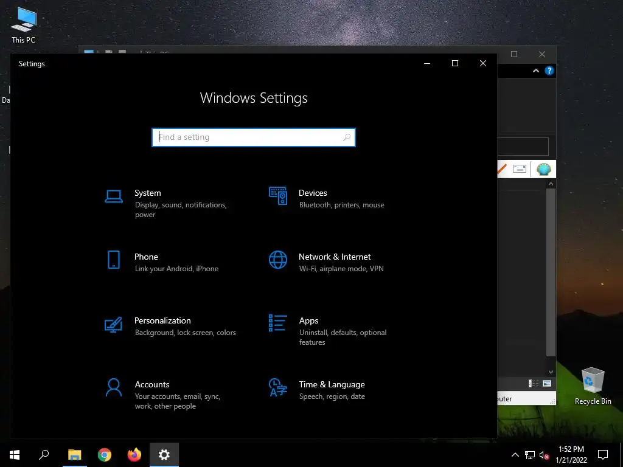Viewport: 623px width, 467px height.
Task: Click the Settings gear on the taskbar
Action: [x=164, y=455]
